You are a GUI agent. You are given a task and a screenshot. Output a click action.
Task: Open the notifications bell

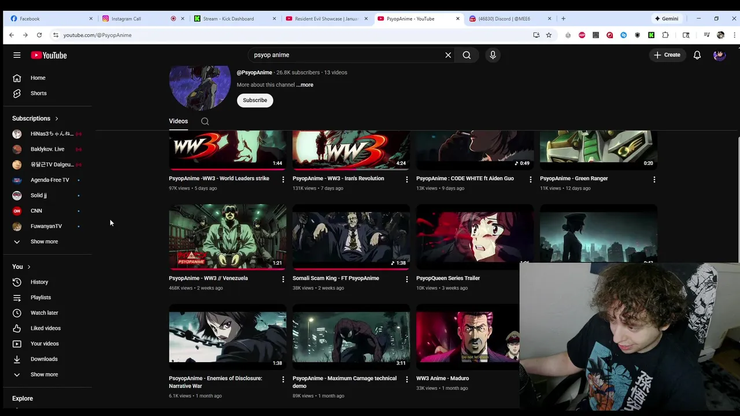[697, 55]
